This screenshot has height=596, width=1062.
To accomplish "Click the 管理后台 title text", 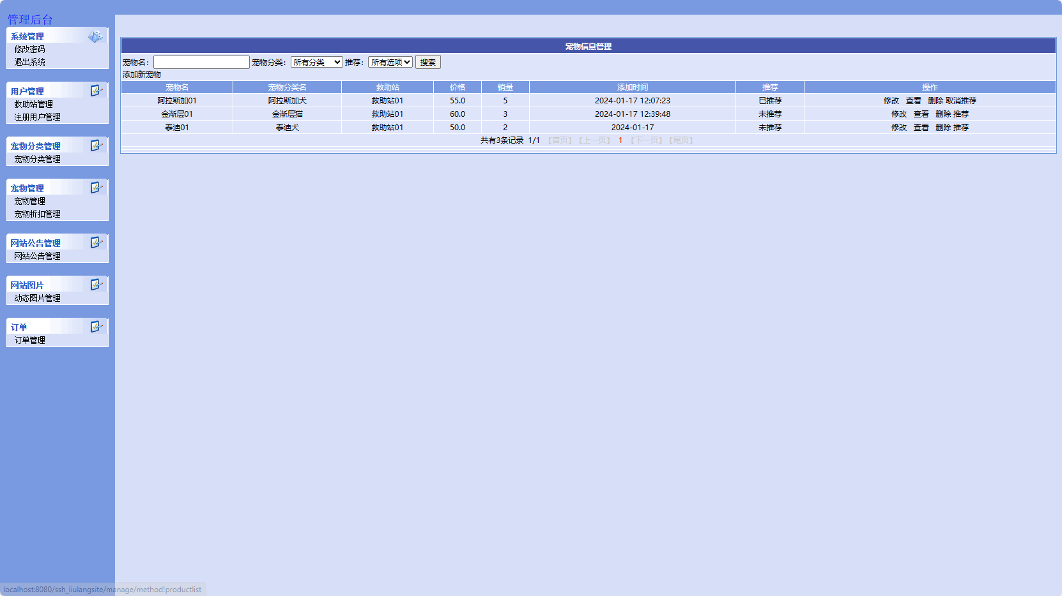I will 30,20.
